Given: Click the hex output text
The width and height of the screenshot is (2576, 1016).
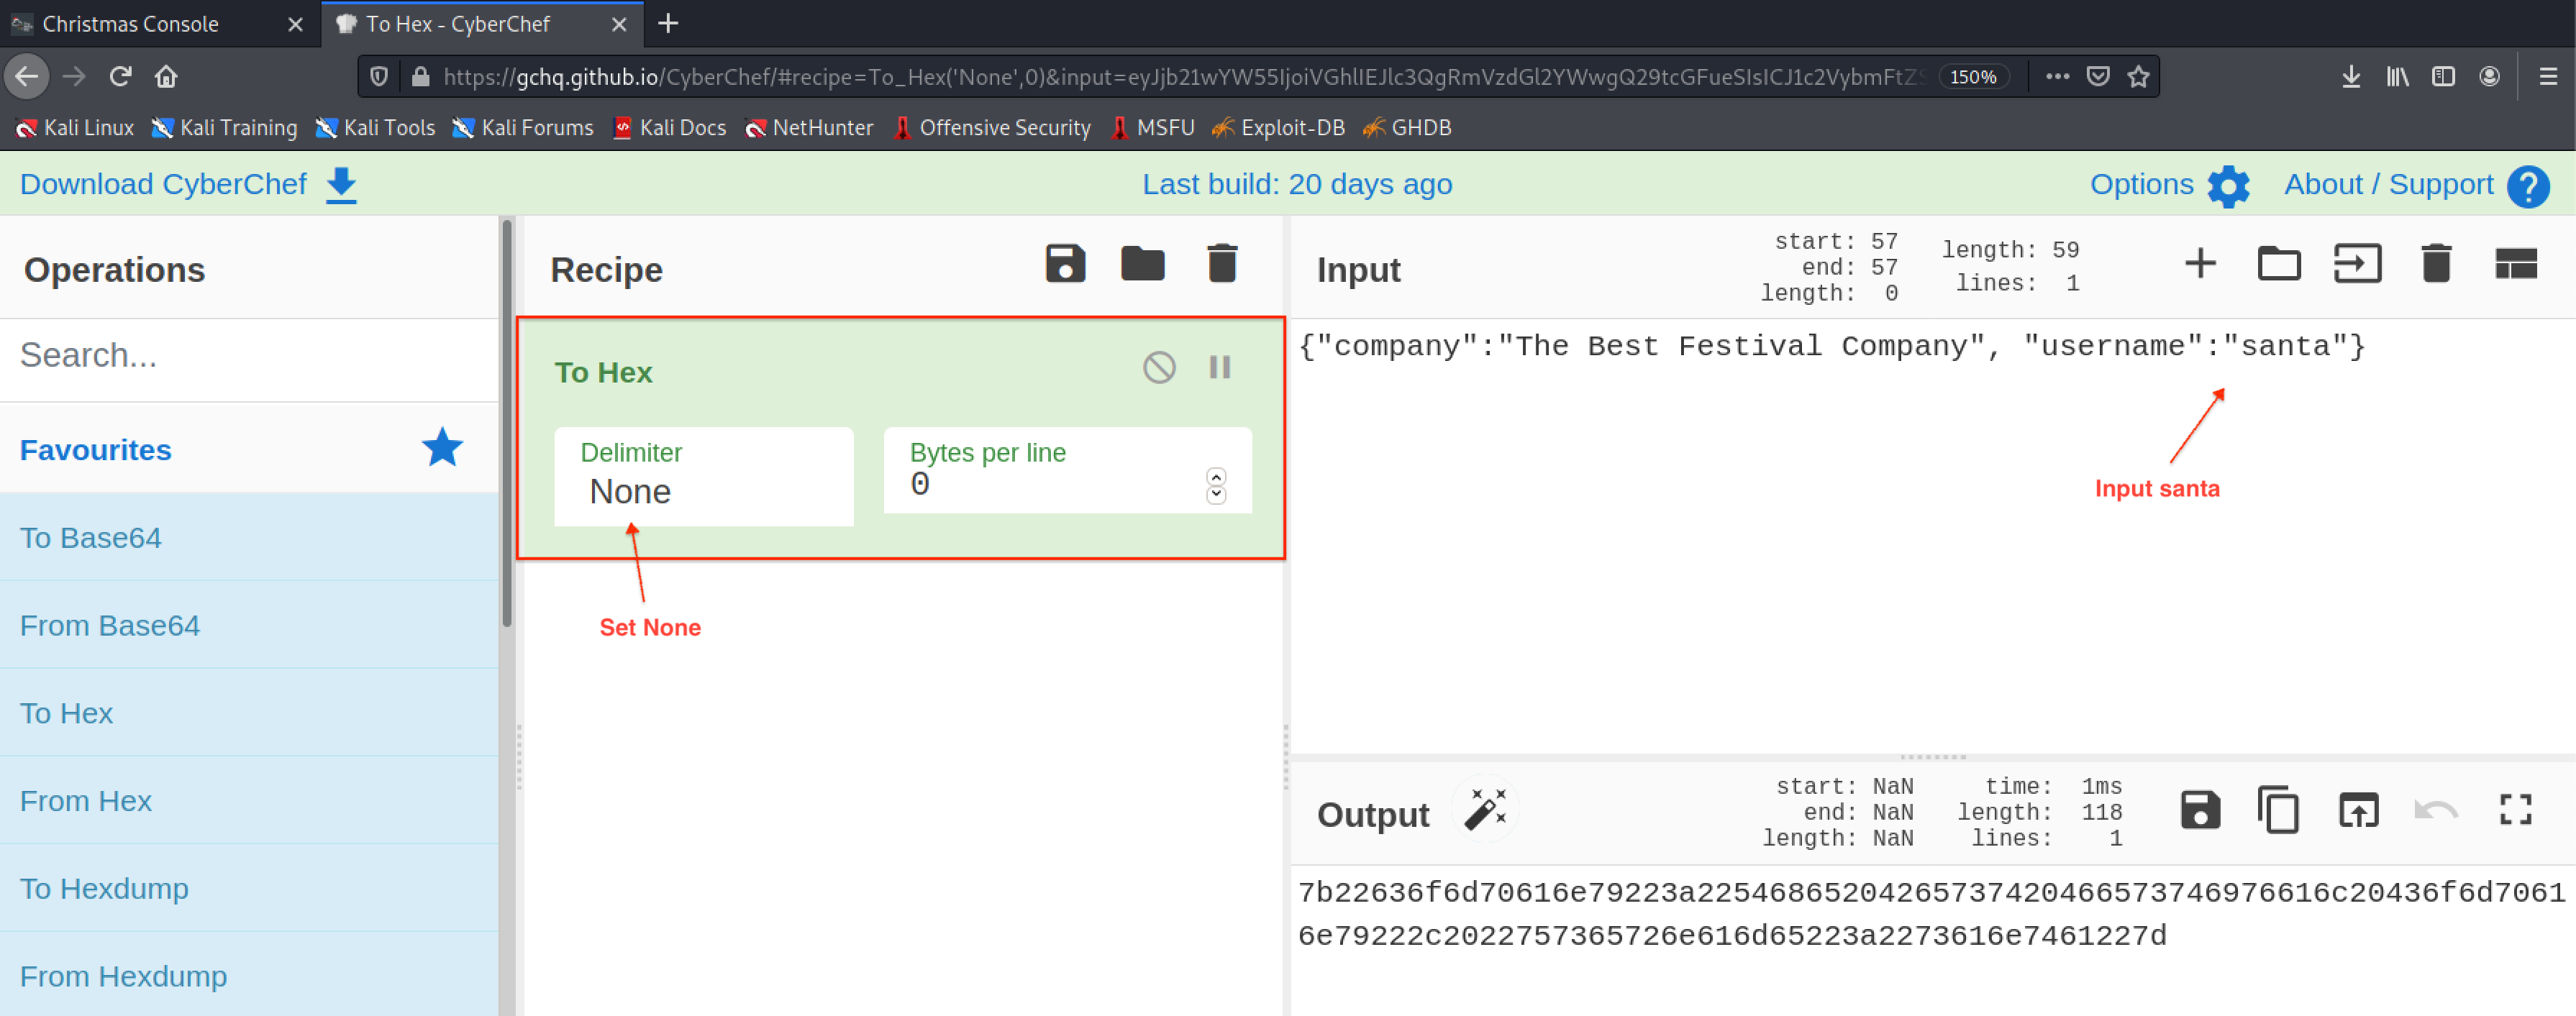Looking at the screenshot, I should point(1931,914).
